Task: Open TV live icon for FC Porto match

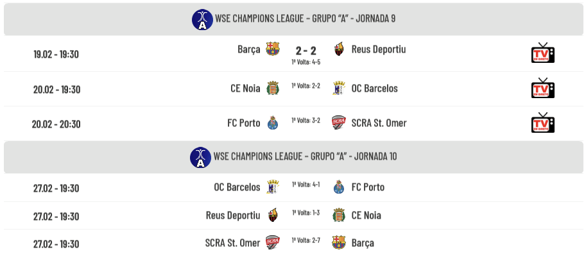Action: pyautogui.click(x=542, y=122)
